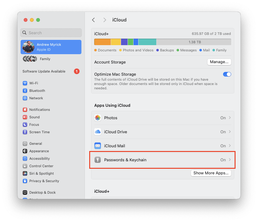258x222 pixels.
Task: Click the Photos 'On' status
Action: [223, 118]
